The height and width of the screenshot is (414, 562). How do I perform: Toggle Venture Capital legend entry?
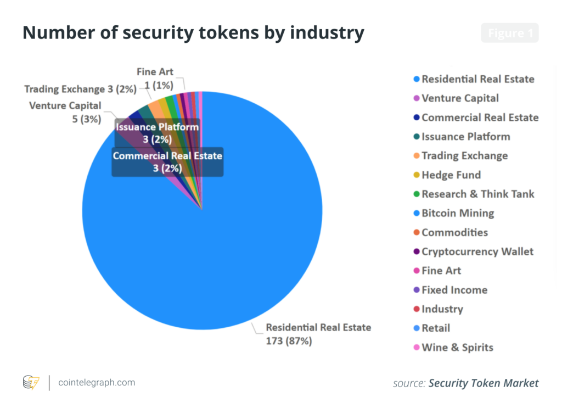456,98
